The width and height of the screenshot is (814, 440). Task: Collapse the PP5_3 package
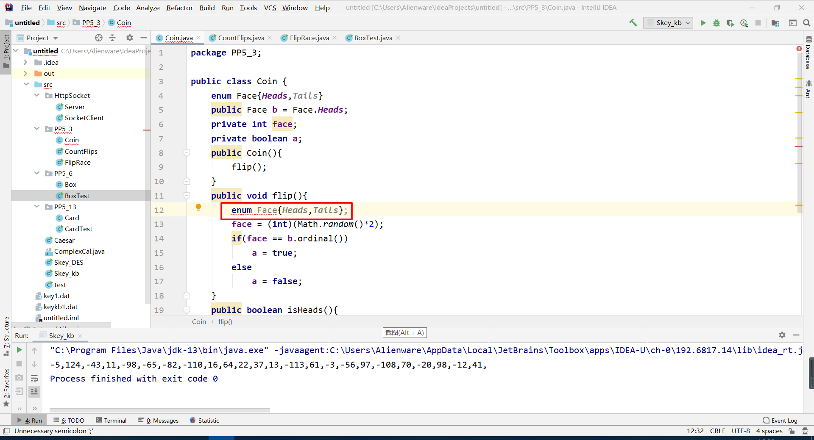pos(37,129)
